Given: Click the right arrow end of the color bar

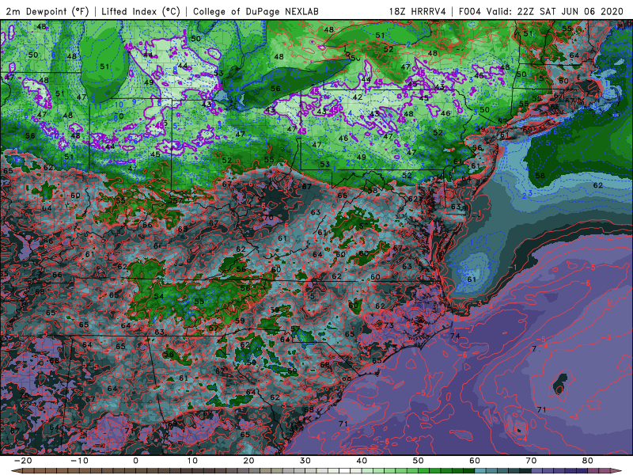Looking at the screenshot, I should [617, 471].
